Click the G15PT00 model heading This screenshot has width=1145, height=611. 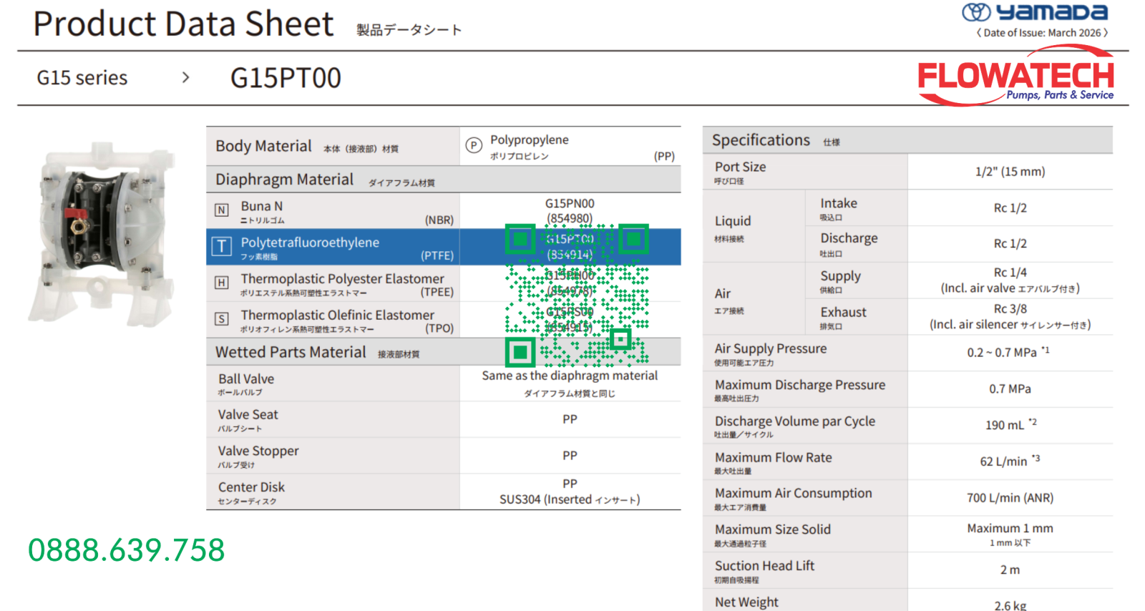coord(286,78)
